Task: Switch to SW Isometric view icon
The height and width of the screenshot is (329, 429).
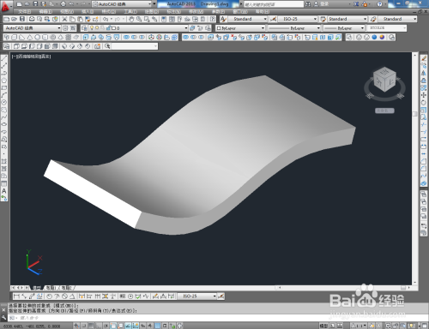Action: (x=64, y=46)
